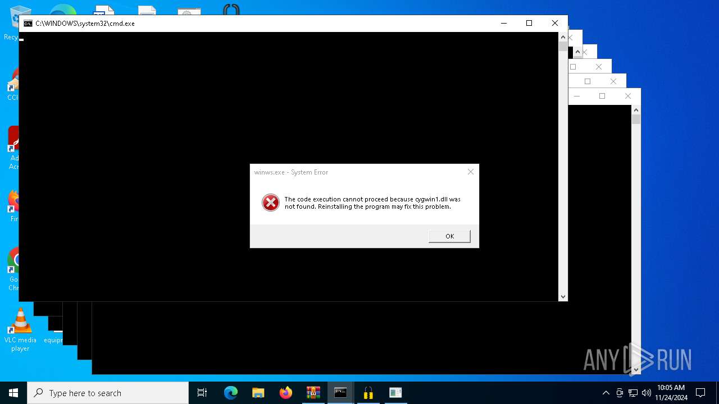This screenshot has height=404, width=719.
Task: Minimize the front cmd.exe window
Action: click(x=503, y=23)
